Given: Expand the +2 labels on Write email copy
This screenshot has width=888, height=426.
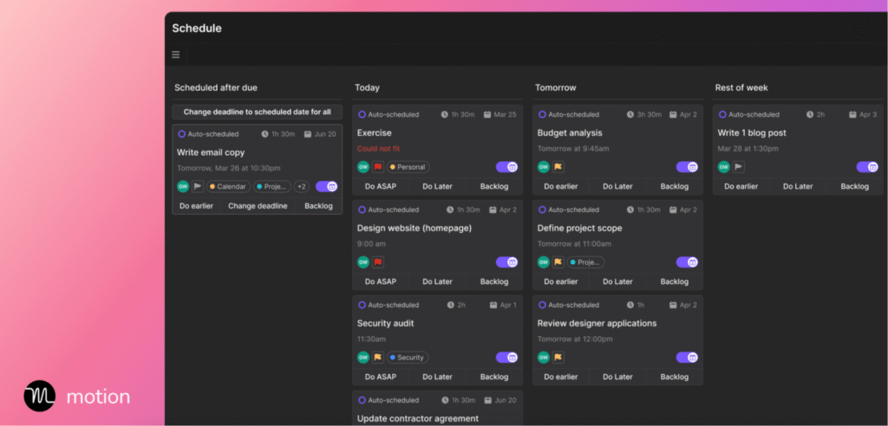Looking at the screenshot, I should point(301,186).
